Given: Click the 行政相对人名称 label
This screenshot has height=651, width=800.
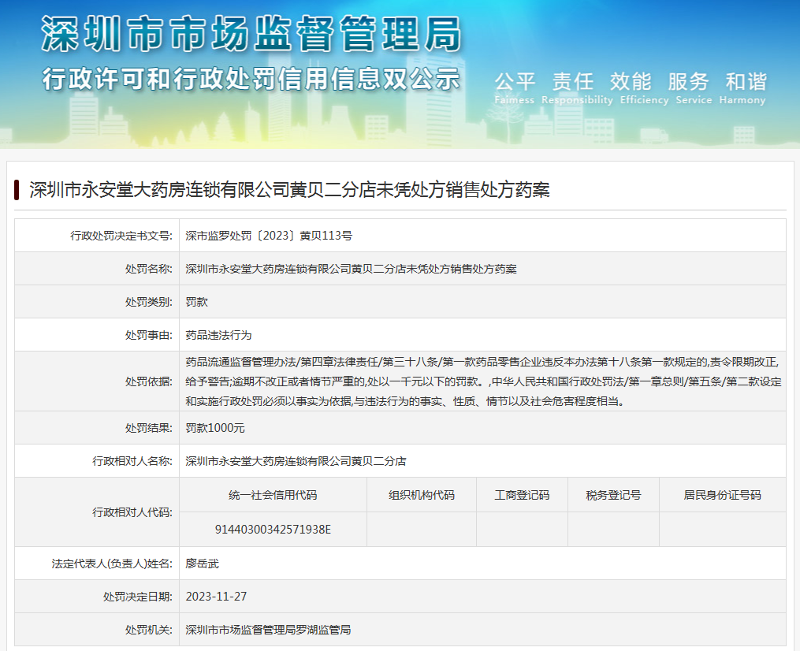Looking at the screenshot, I should [132, 461].
